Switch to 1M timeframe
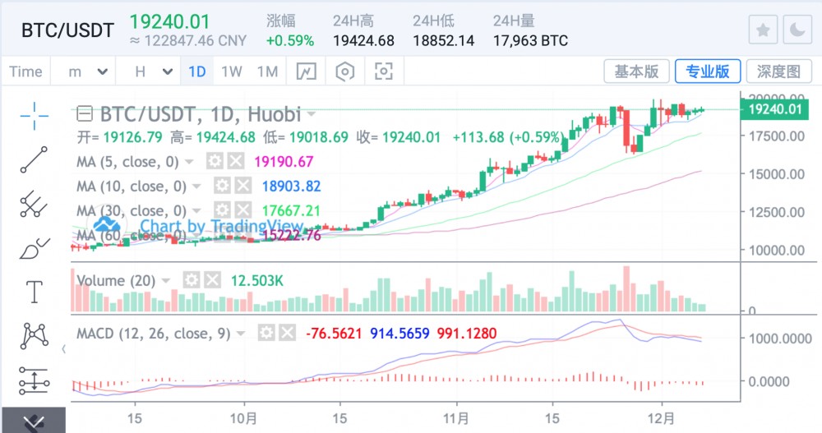The height and width of the screenshot is (433, 822). point(267,71)
